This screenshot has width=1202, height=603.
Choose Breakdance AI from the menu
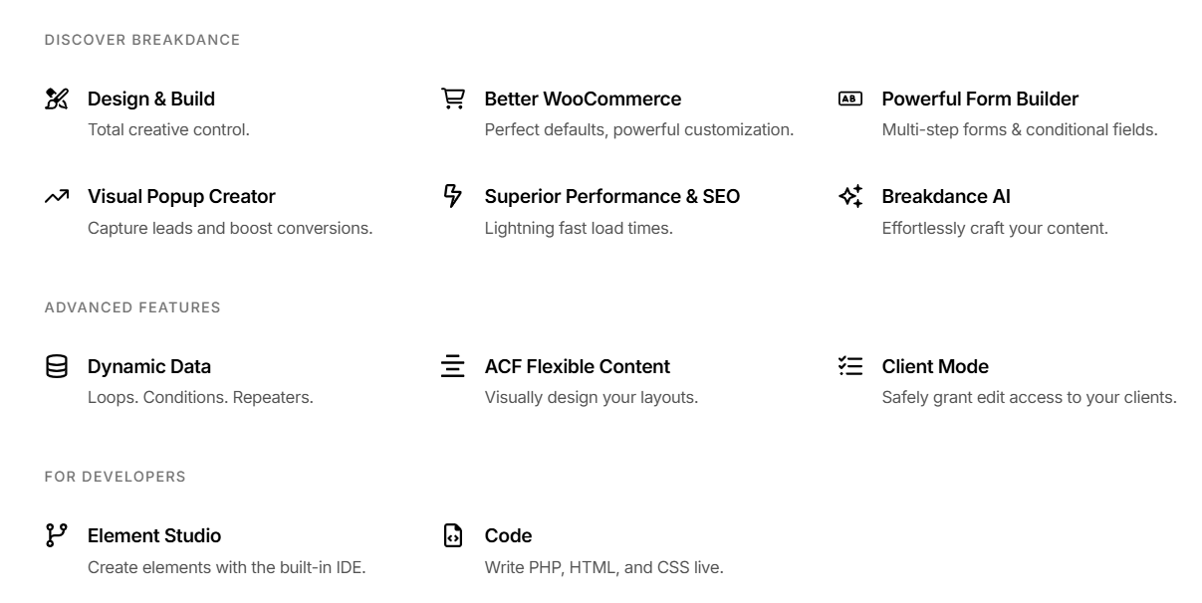tap(946, 196)
